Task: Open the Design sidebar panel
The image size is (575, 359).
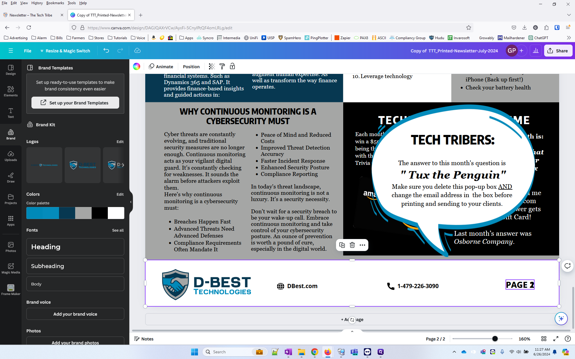Action: click(x=11, y=70)
